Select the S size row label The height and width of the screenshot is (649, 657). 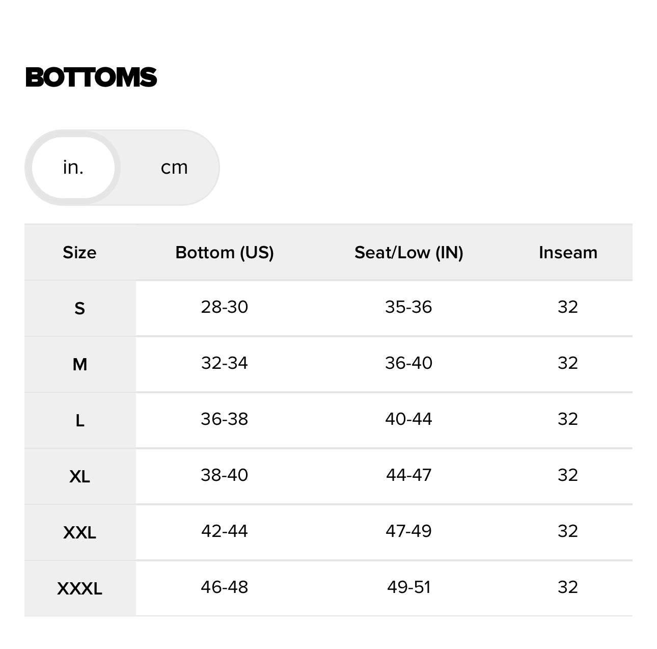click(79, 308)
